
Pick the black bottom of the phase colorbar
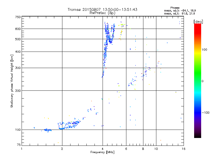198,136
